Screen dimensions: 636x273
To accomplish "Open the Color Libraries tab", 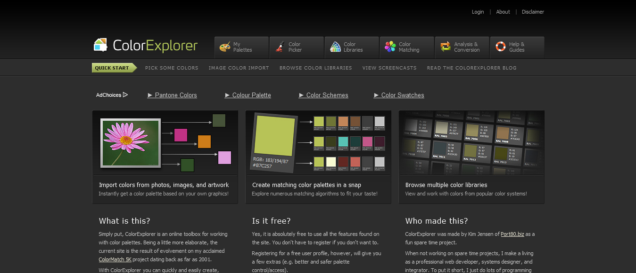I will click(352, 47).
